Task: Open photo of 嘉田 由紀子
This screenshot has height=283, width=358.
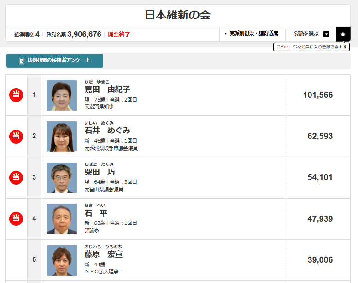Action: (x=62, y=96)
